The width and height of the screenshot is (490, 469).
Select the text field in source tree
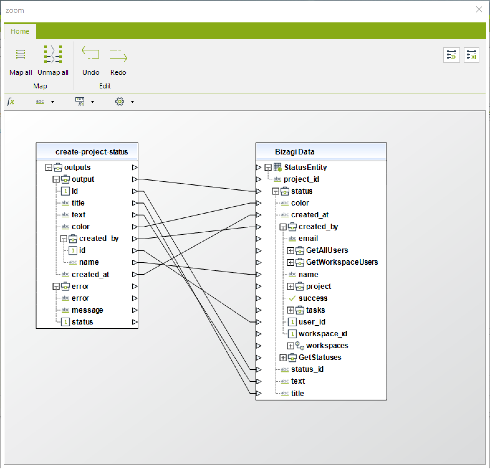click(x=79, y=215)
